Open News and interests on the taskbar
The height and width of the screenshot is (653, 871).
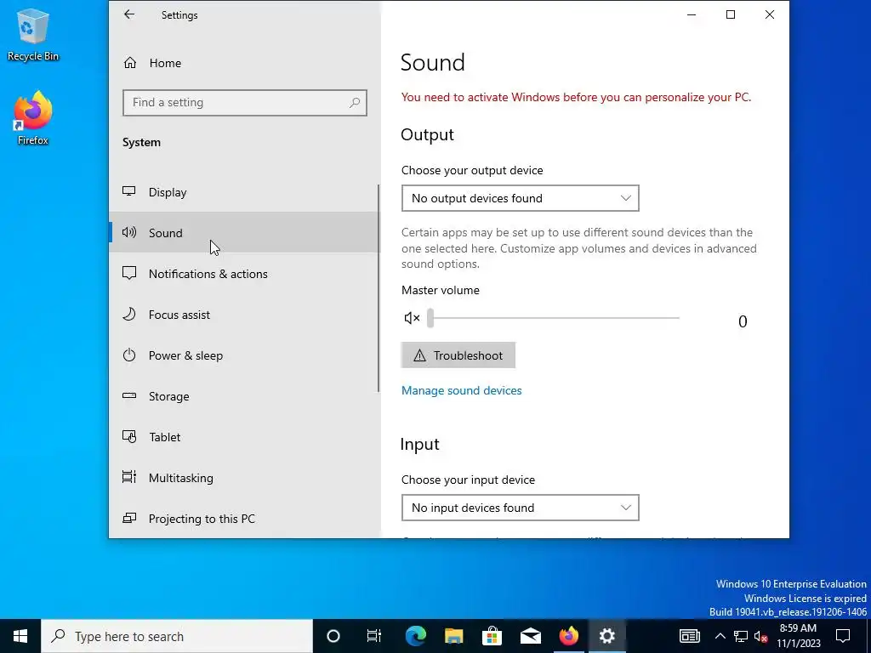[689, 636]
